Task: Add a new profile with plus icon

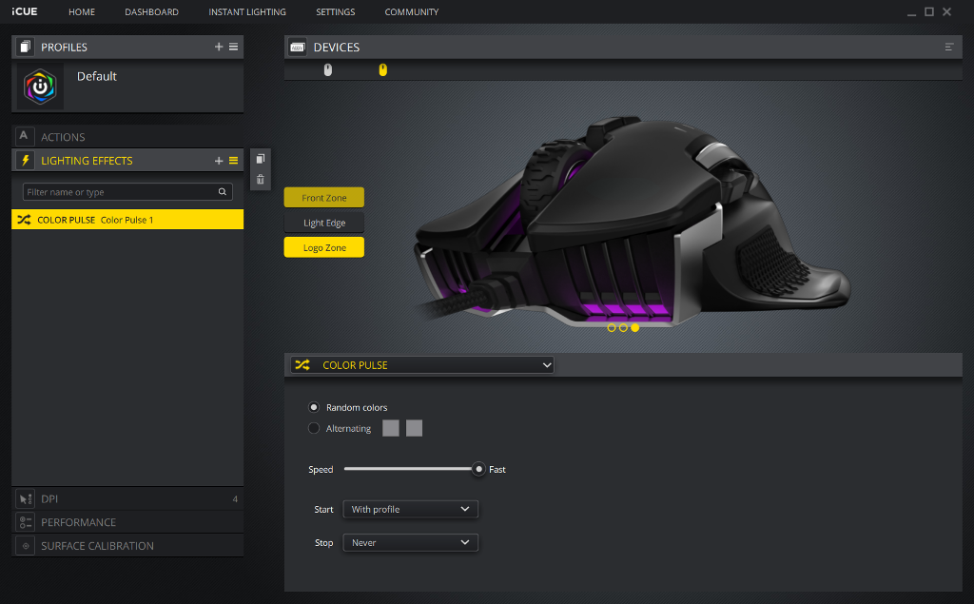Action: pyautogui.click(x=219, y=47)
